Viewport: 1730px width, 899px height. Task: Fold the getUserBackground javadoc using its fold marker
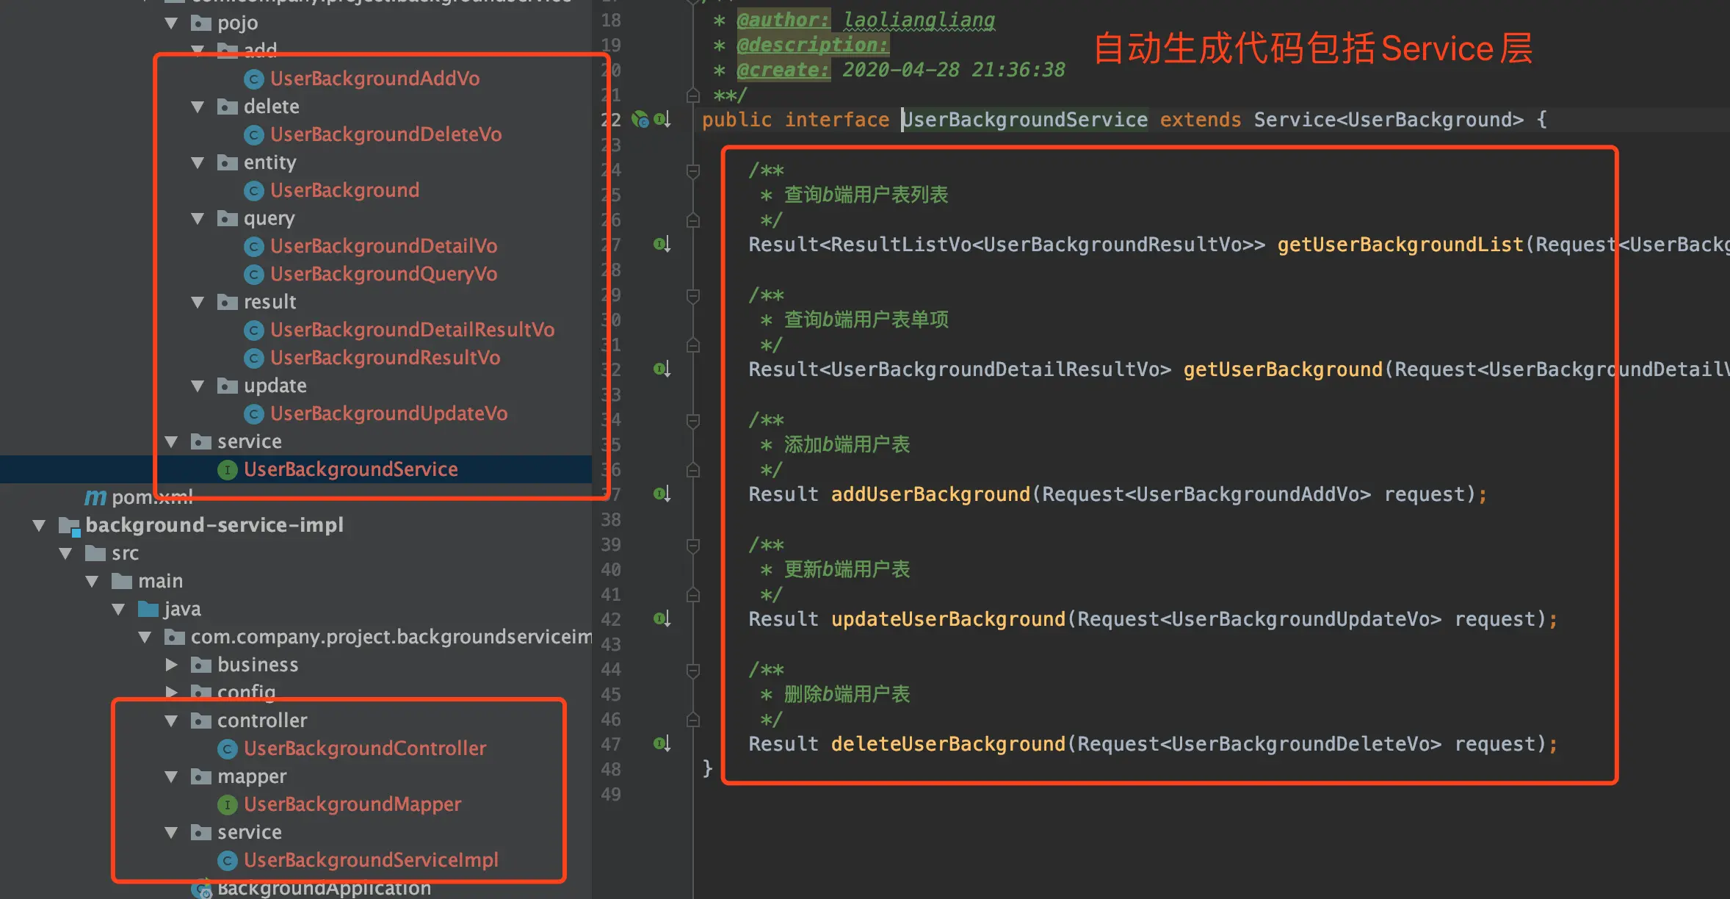[692, 295]
